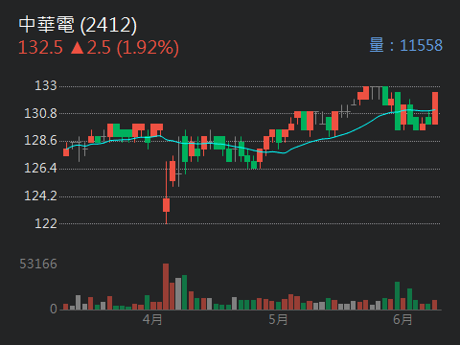Click the price 132.5 text
460x345 pixels.
40,48
